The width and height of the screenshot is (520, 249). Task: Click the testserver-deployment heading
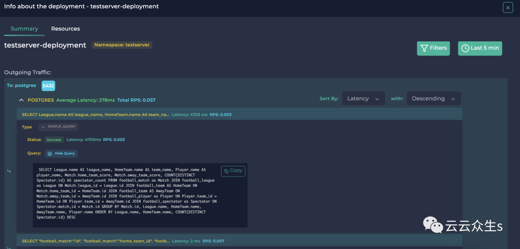tap(45, 45)
